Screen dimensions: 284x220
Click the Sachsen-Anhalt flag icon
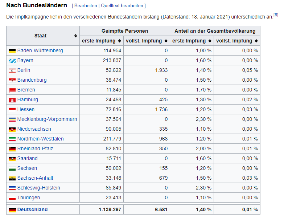pyautogui.click(x=12, y=178)
